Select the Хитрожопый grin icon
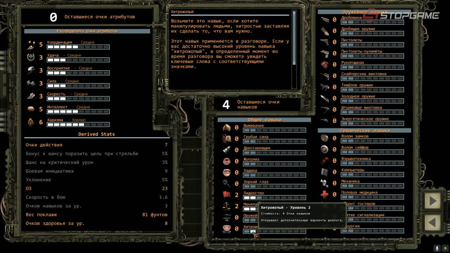 227,228
